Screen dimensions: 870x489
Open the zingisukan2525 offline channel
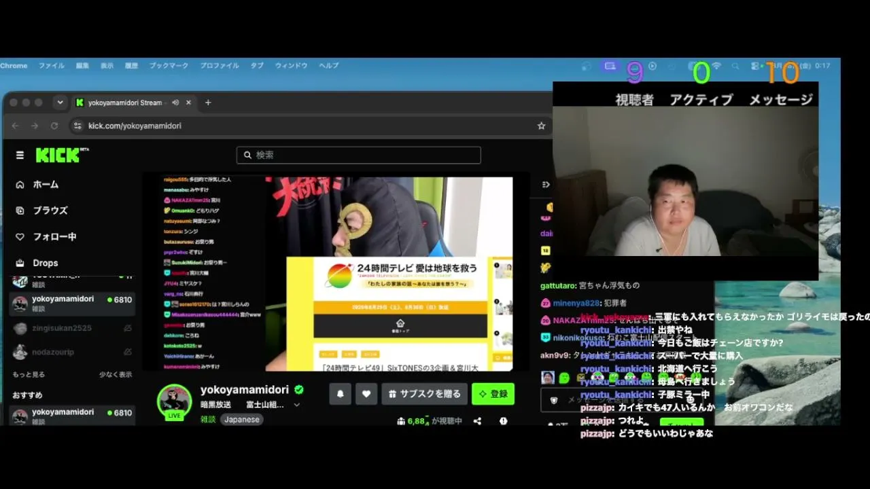point(72,328)
